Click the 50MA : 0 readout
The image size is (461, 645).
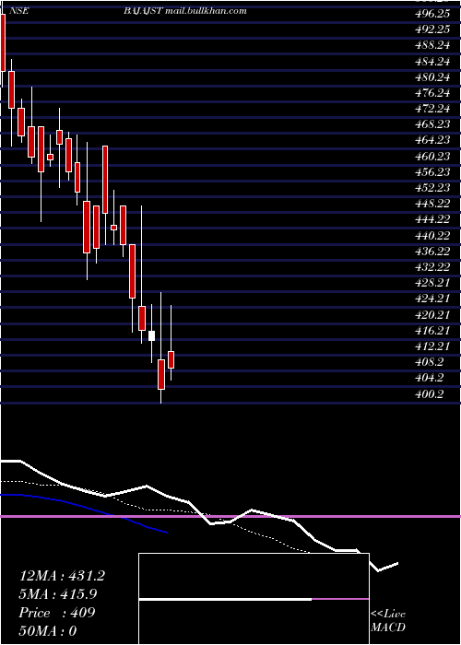[48, 631]
